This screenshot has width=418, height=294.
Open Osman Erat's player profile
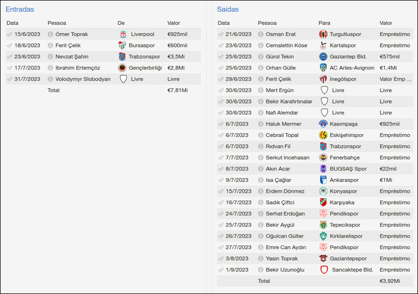[x=281, y=35]
